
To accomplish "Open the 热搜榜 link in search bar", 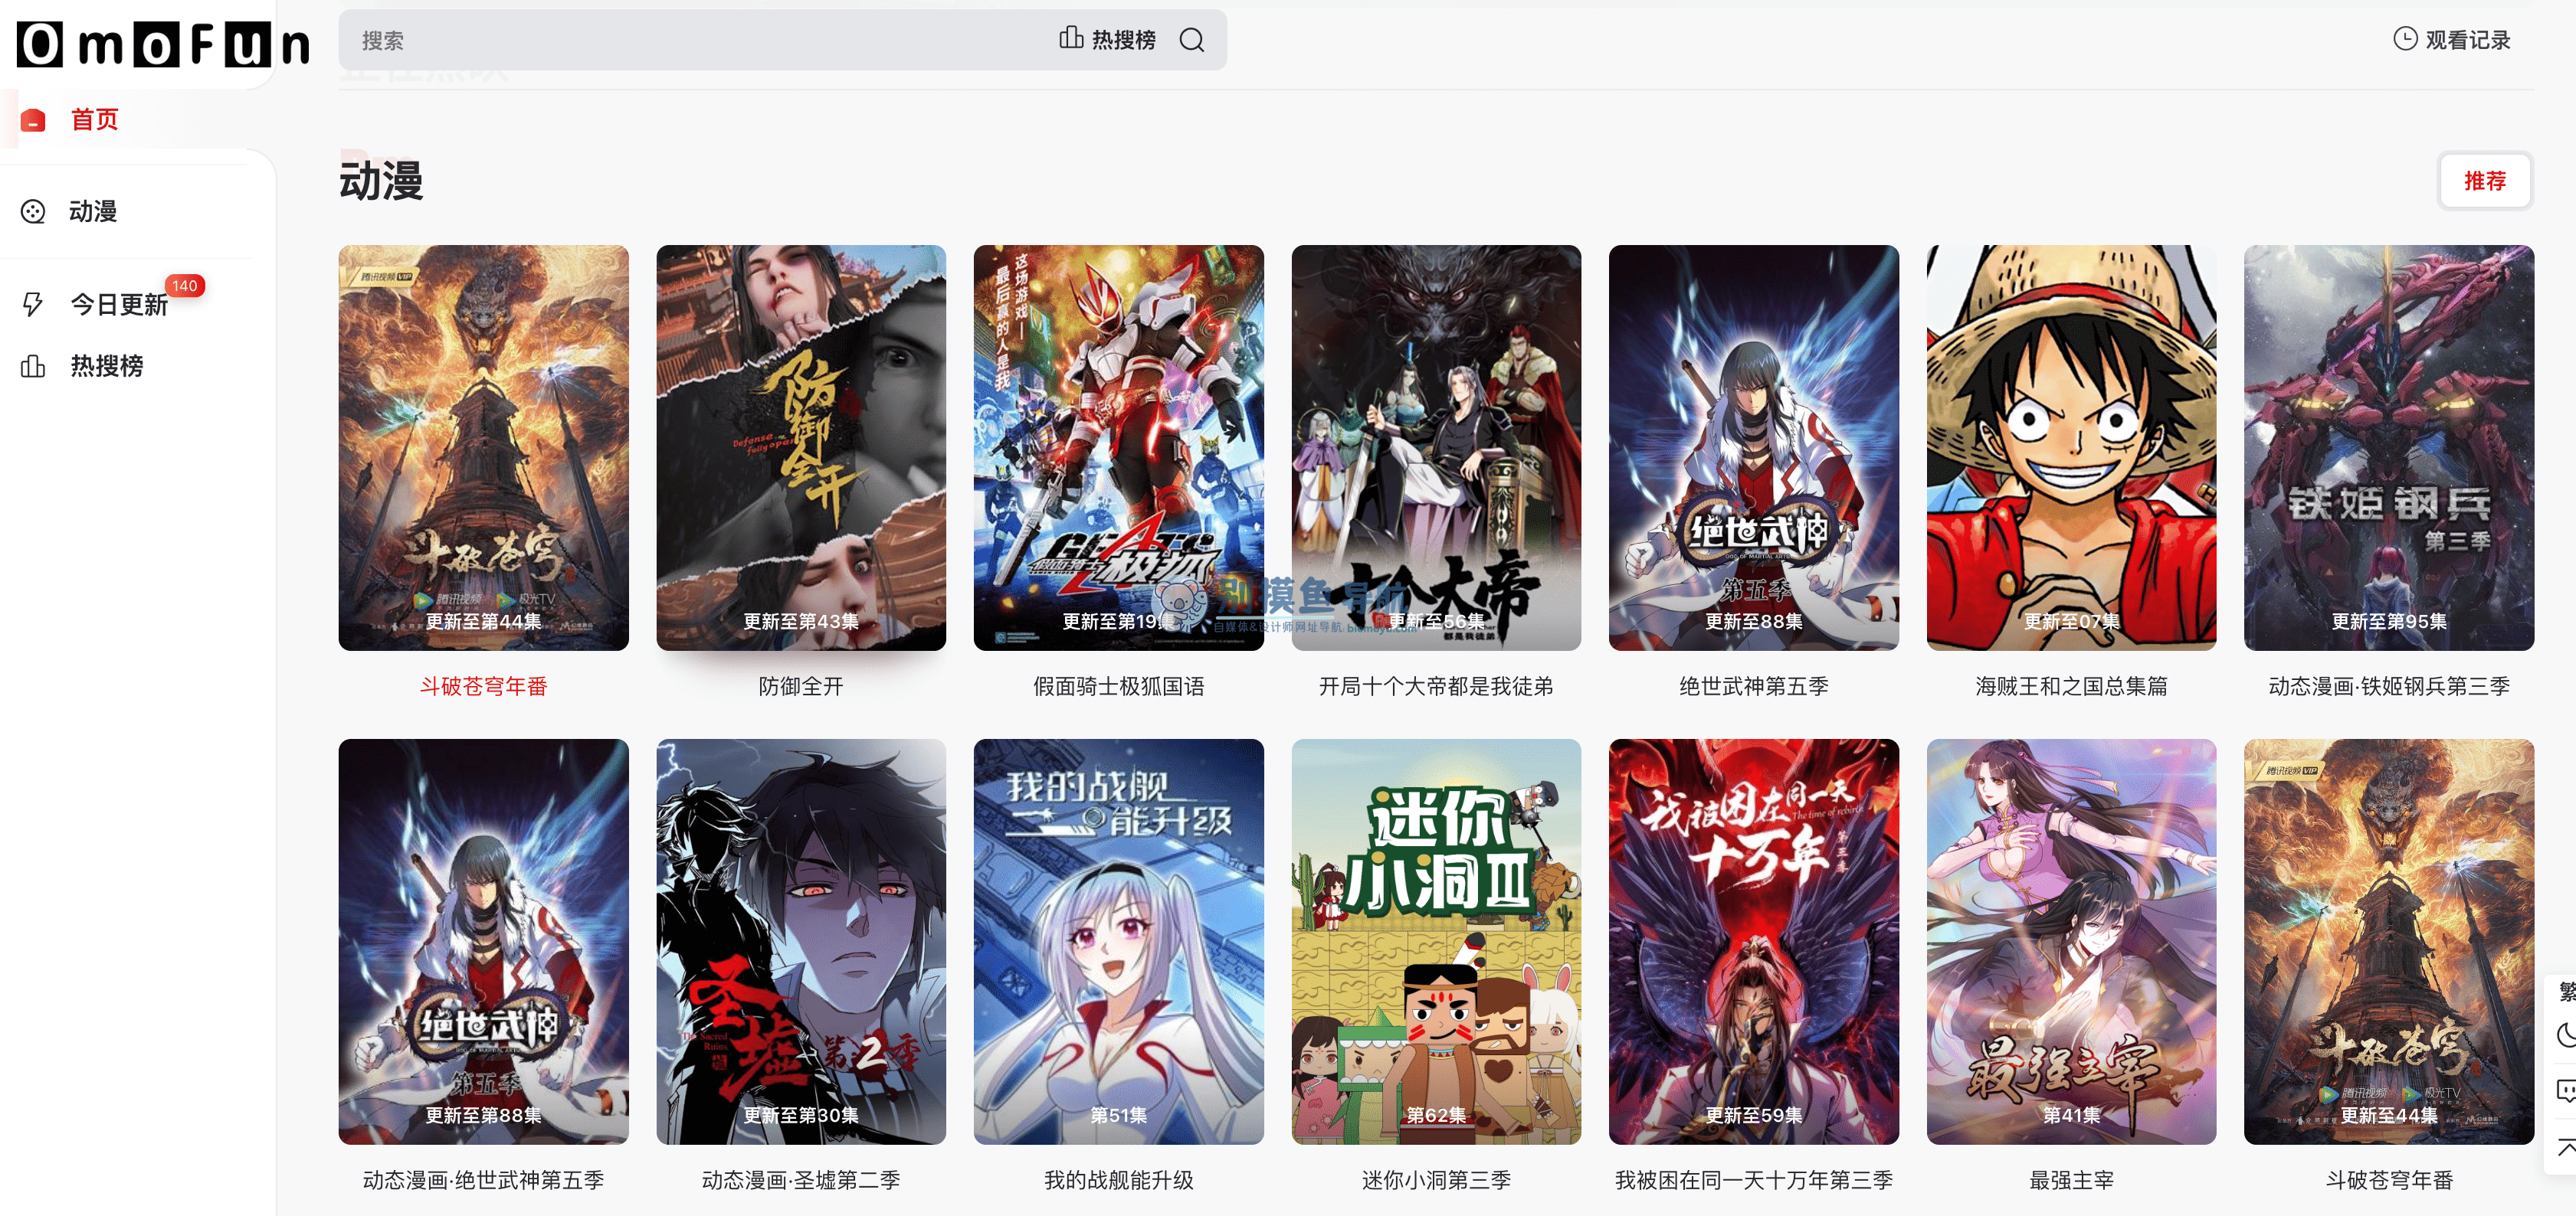I will coord(1107,40).
